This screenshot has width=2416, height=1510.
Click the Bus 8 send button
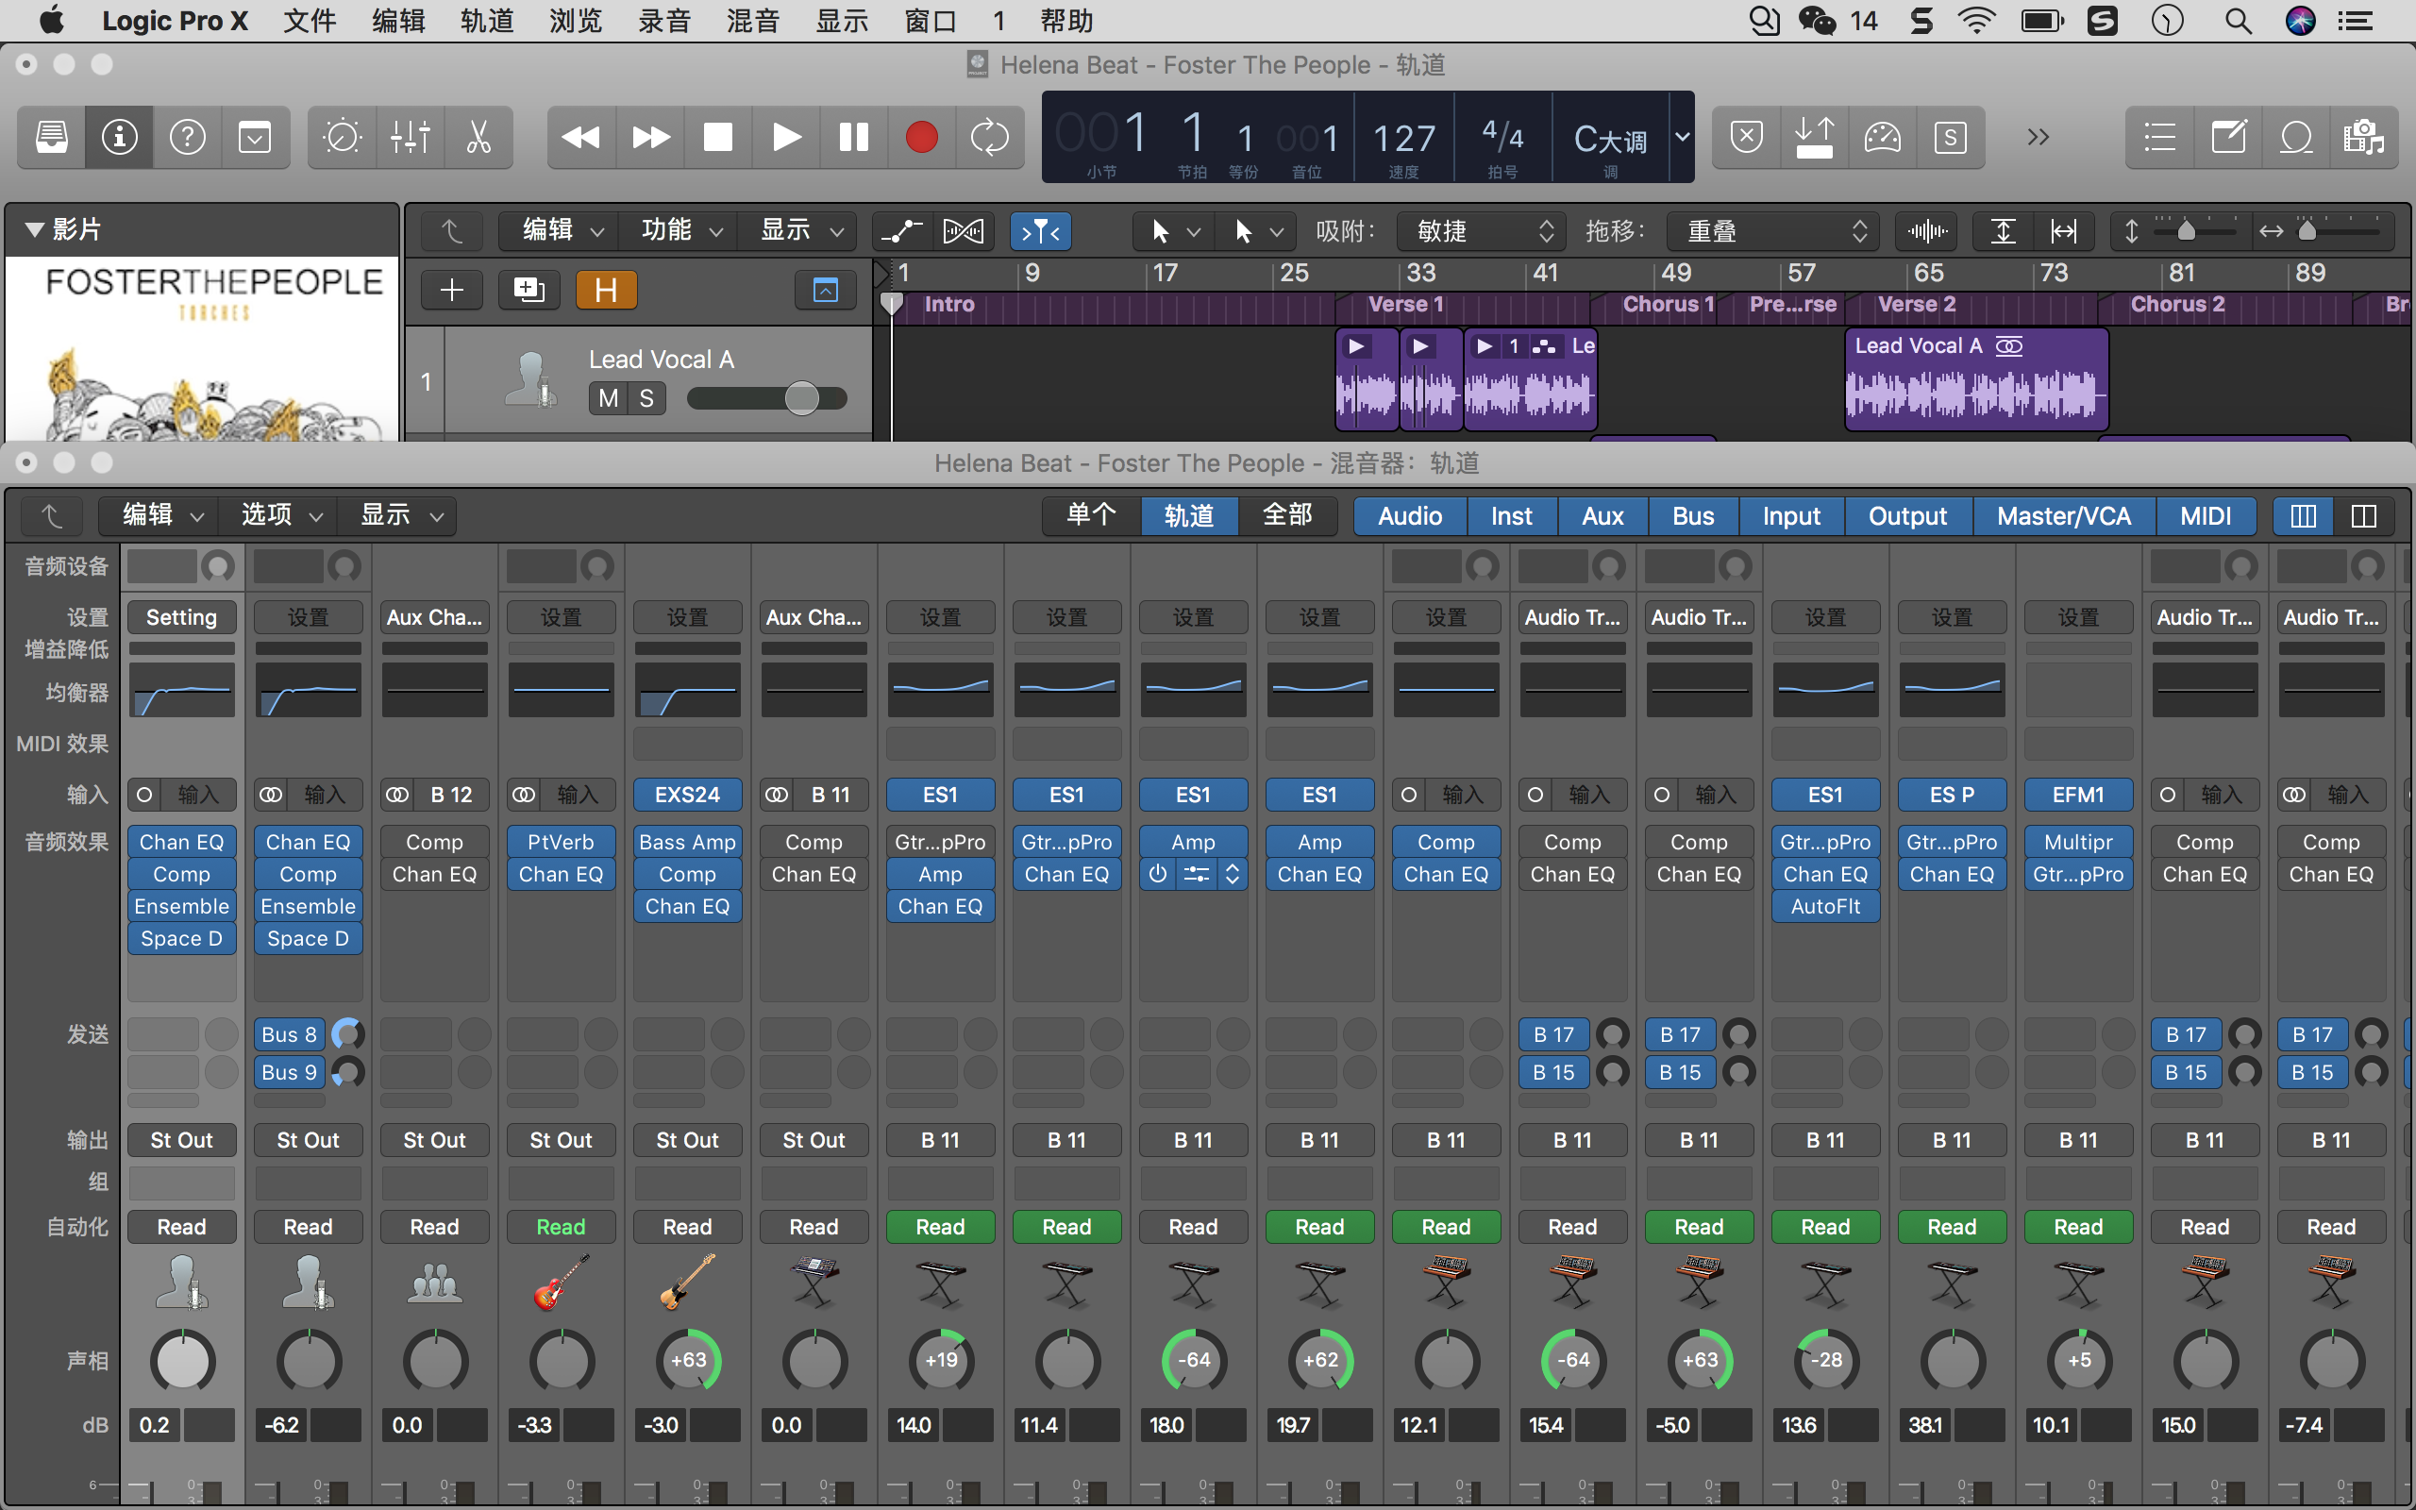[290, 1034]
